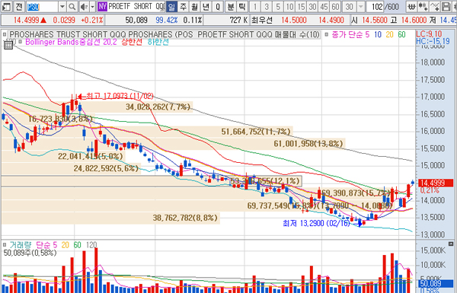The width and height of the screenshot is (457, 293).
Task: Click the +0.21% change percentage text
Action: [92, 20]
